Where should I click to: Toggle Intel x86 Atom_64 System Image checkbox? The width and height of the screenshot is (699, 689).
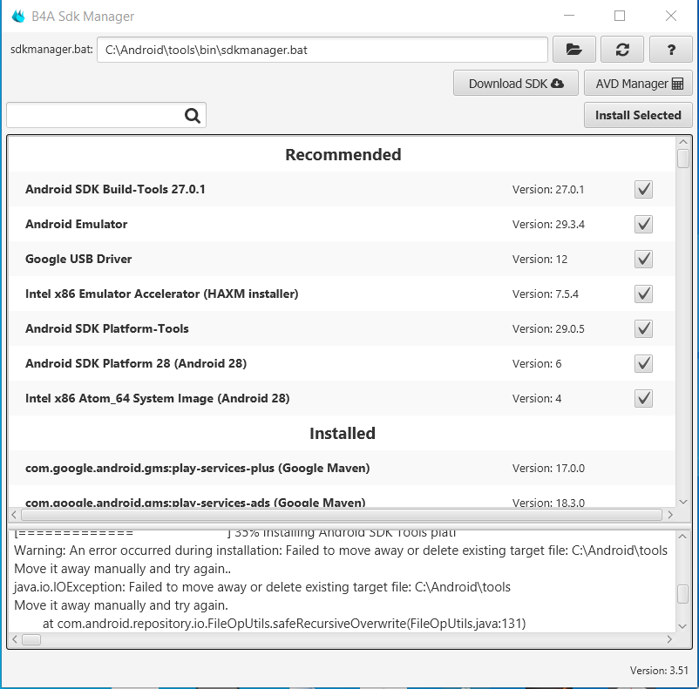[x=643, y=398]
